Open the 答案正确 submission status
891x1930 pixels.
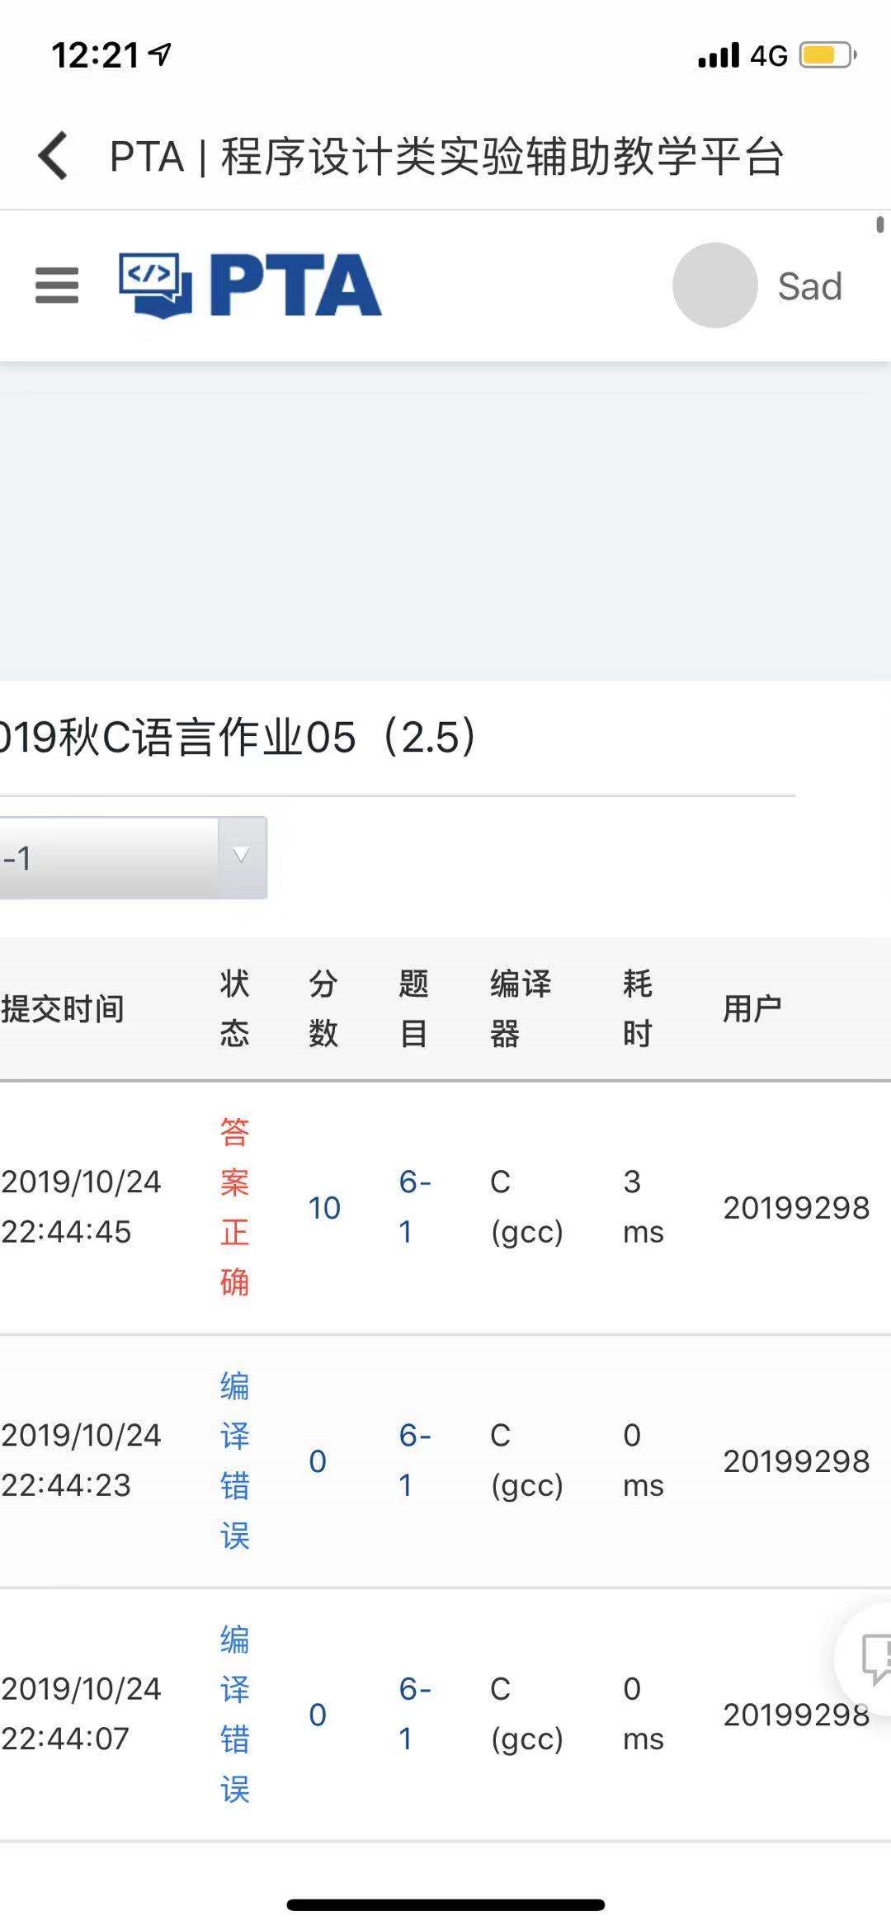[x=234, y=1207]
